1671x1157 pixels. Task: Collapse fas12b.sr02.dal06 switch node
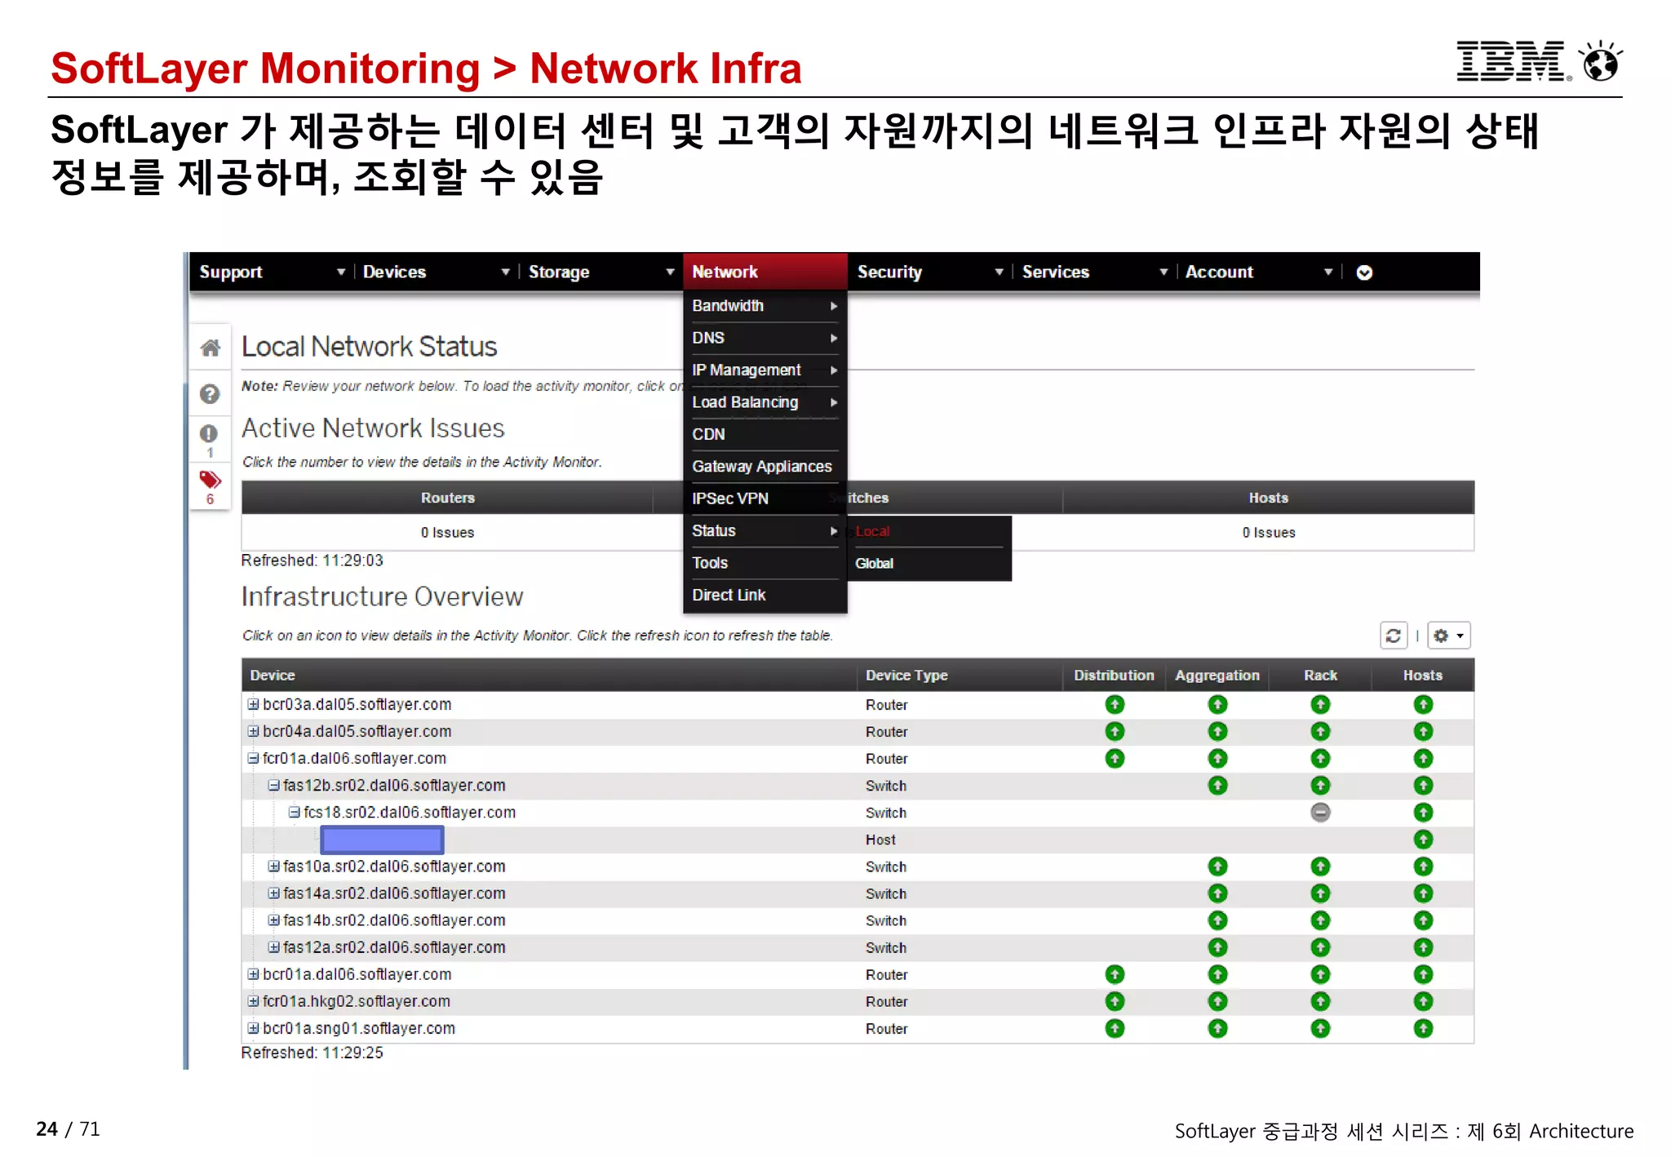pos(274,785)
